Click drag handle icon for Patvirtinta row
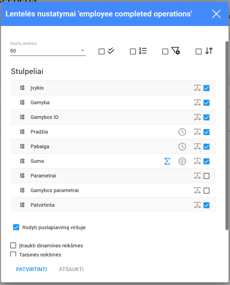This screenshot has height=285, width=230. [22, 205]
